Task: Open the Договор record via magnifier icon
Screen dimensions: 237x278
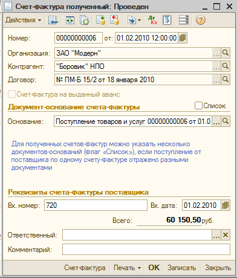Action: 226,80
